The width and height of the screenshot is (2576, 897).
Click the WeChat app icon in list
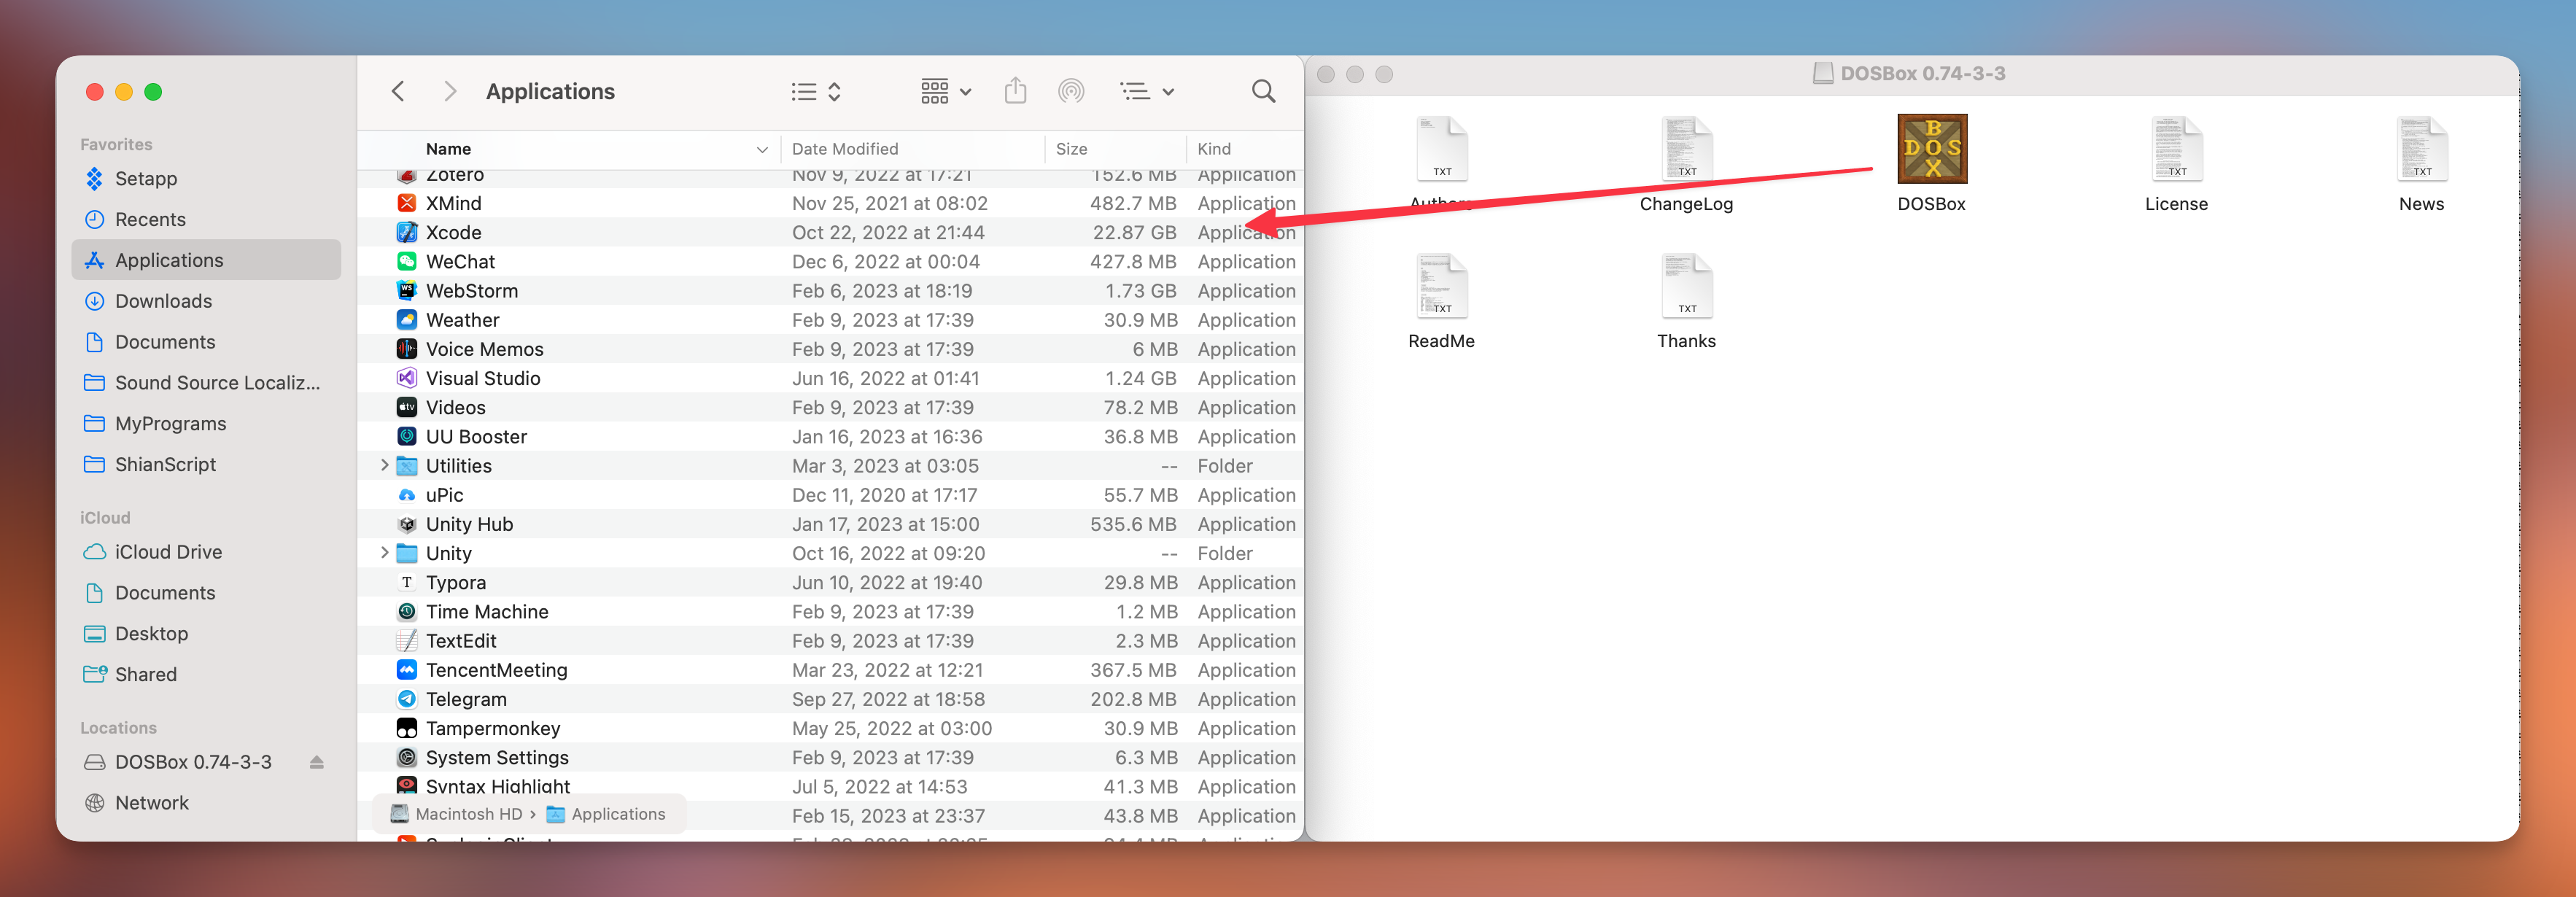click(407, 261)
